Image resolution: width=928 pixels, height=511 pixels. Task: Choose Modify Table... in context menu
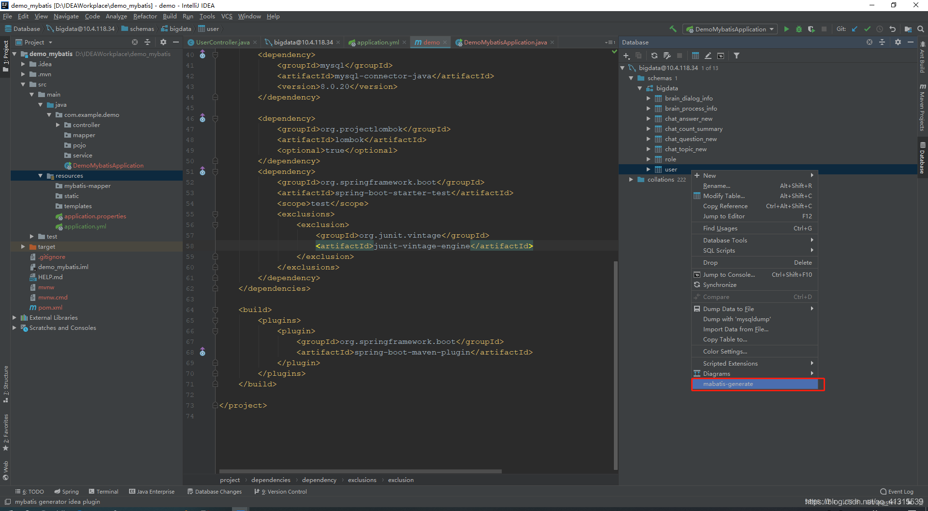[x=754, y=196]
